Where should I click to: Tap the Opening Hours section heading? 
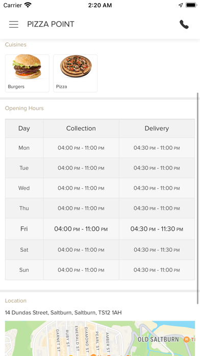24,108
